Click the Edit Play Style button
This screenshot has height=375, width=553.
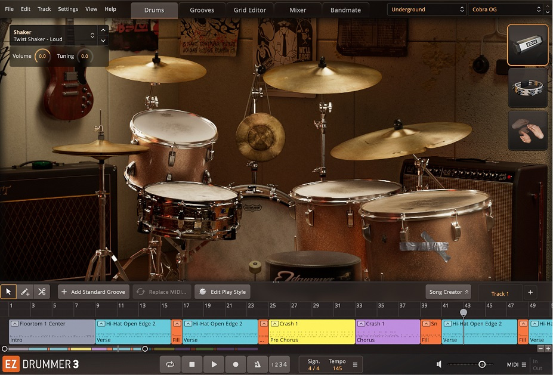222,292
